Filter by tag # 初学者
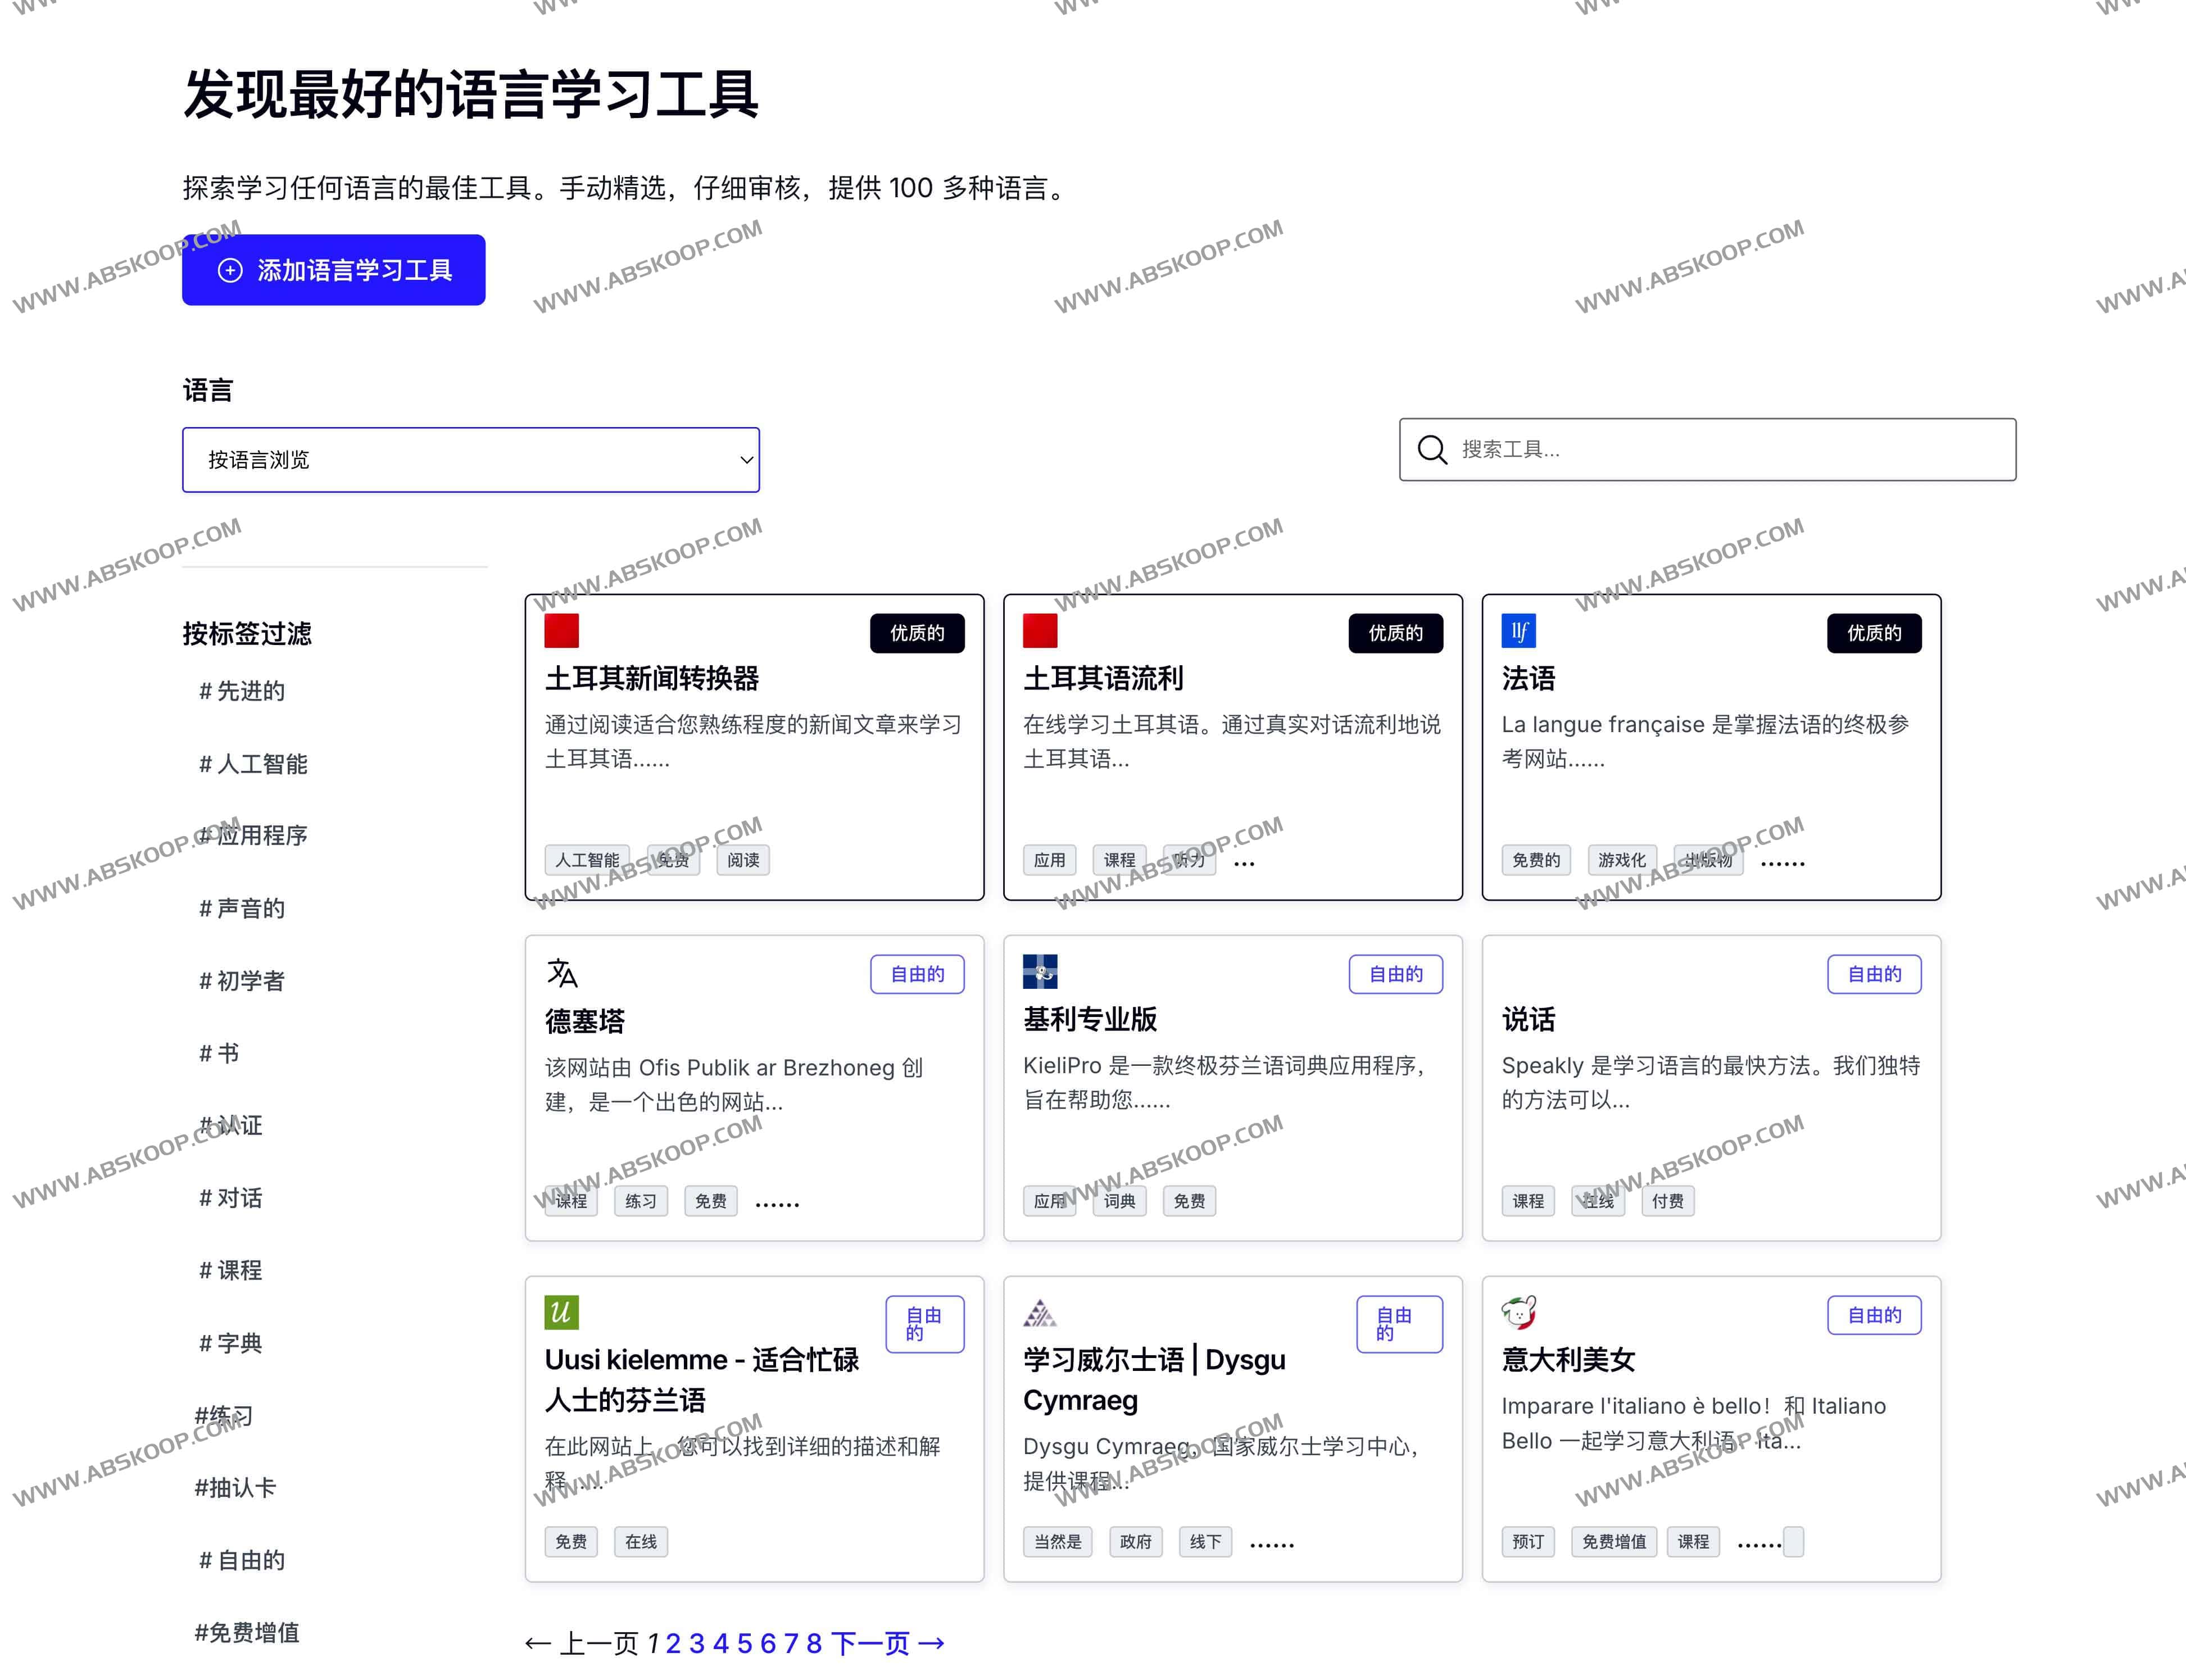Image resolution: width=2186 pixels, height=1680 pixels. (242, 981)
